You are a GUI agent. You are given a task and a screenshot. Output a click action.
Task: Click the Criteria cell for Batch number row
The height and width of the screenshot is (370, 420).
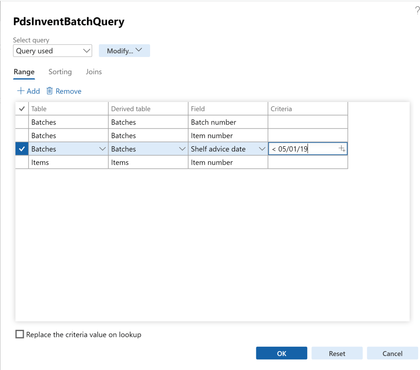[308, 122]
